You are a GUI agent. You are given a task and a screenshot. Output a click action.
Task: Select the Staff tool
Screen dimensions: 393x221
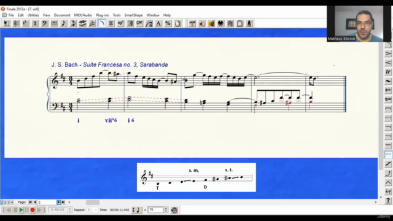click(x=16, y=23)
